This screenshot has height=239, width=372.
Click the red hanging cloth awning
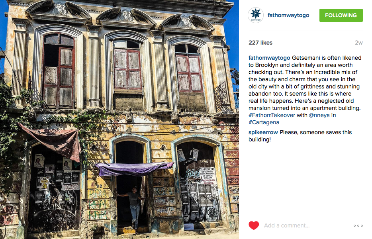(x=52, y=141)
